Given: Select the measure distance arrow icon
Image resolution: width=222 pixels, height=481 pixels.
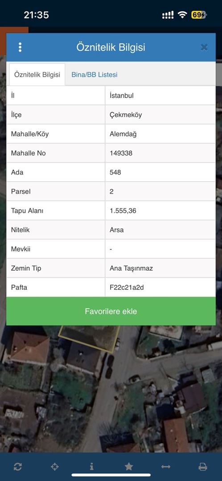Looking at the screenshot, I should pyautogui.click(x=165, y=467).
